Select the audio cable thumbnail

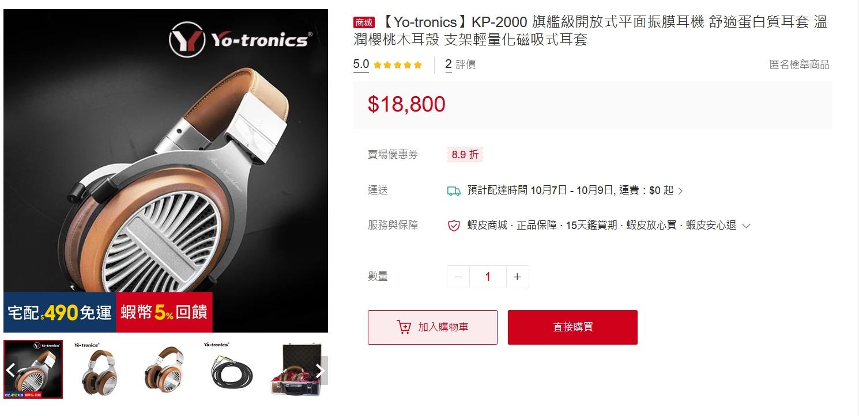pos(231,369)
